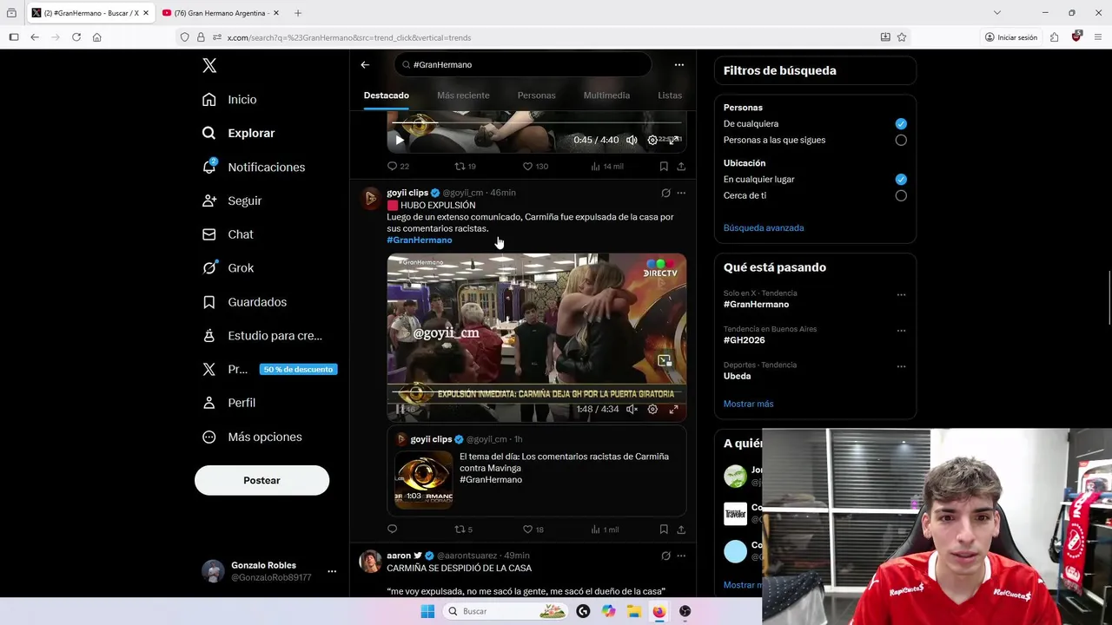This screenshot has width=1112, height=625.
Task: Click the X logo in sidebar
Action: [209, 65]
